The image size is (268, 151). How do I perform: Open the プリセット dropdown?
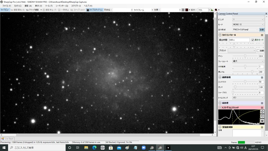242,51
